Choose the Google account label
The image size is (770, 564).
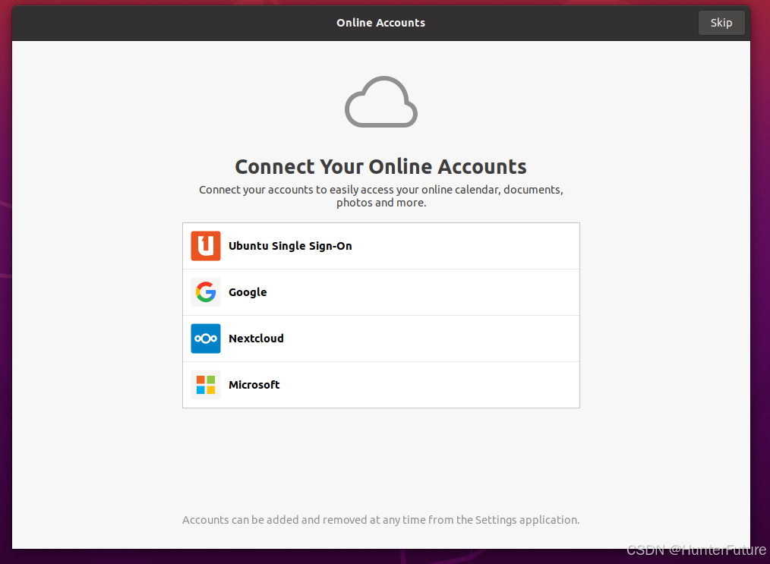pyautogui.click(x=248, y=292)
